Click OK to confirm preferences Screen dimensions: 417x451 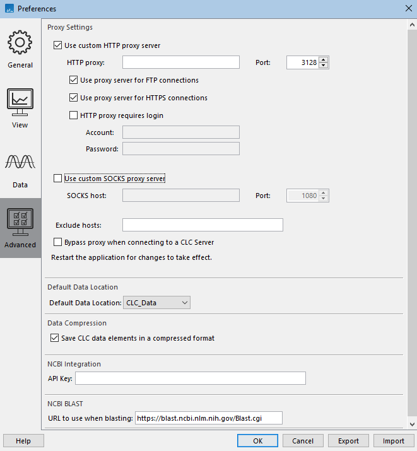pyautogui.click(x=257, y=441)
